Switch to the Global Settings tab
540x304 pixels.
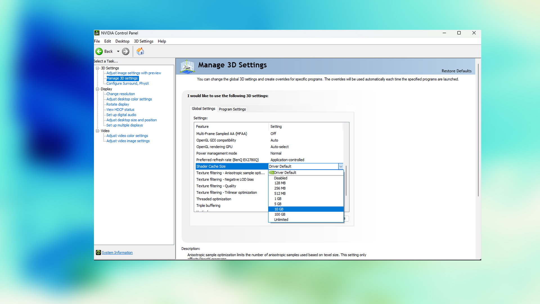pyautogui.click(x=203, y=109)
